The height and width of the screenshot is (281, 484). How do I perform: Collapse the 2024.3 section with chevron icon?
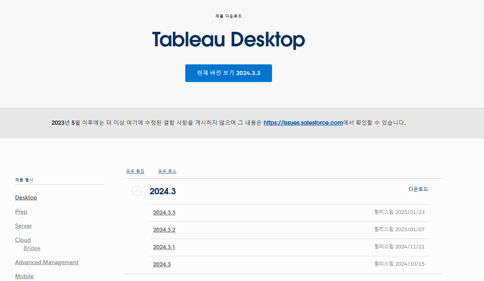click(137, 191)
